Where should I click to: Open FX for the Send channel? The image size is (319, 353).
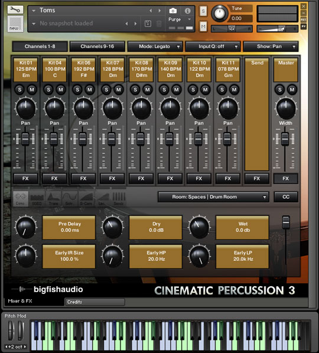257,179
